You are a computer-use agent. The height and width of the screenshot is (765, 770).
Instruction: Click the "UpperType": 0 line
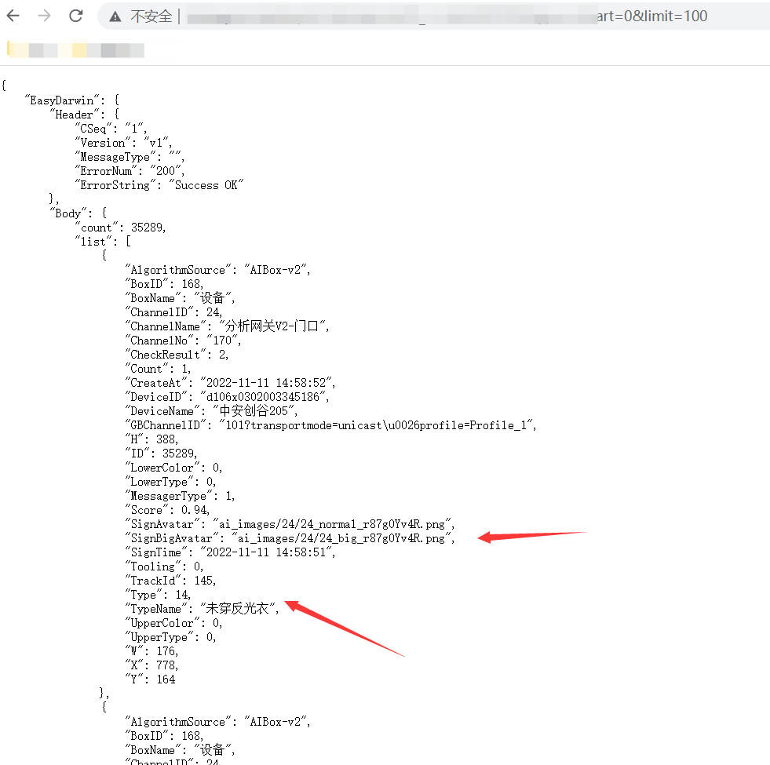[x=170, y=637]
